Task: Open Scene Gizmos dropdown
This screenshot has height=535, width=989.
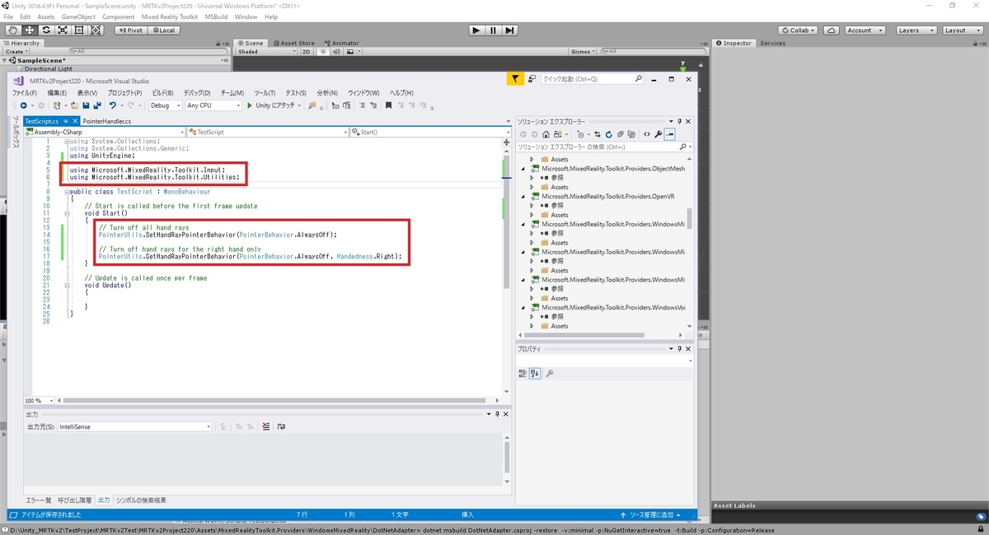Action: point(584,51)
